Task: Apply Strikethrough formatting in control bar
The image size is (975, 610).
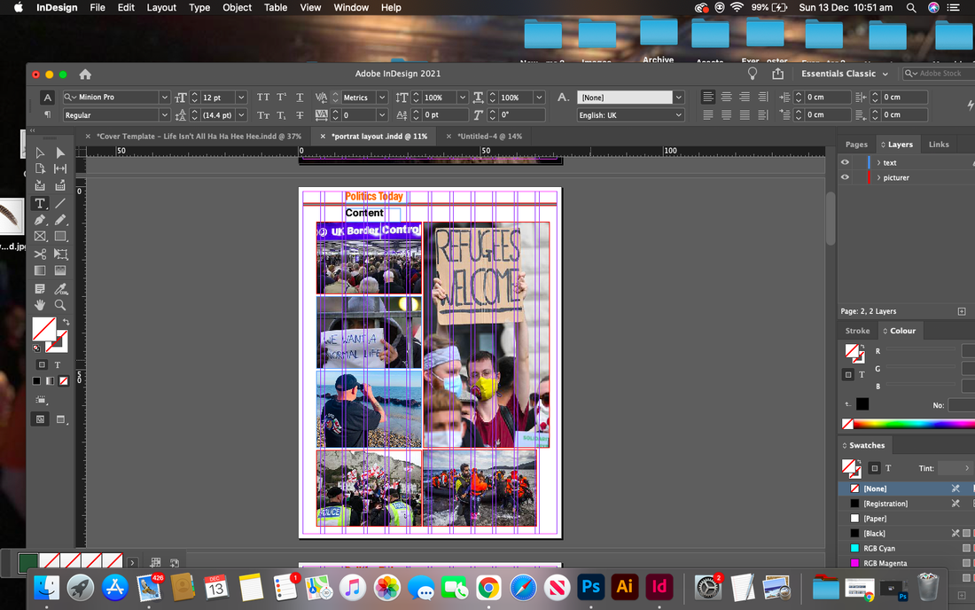Action: coord(300,115)
